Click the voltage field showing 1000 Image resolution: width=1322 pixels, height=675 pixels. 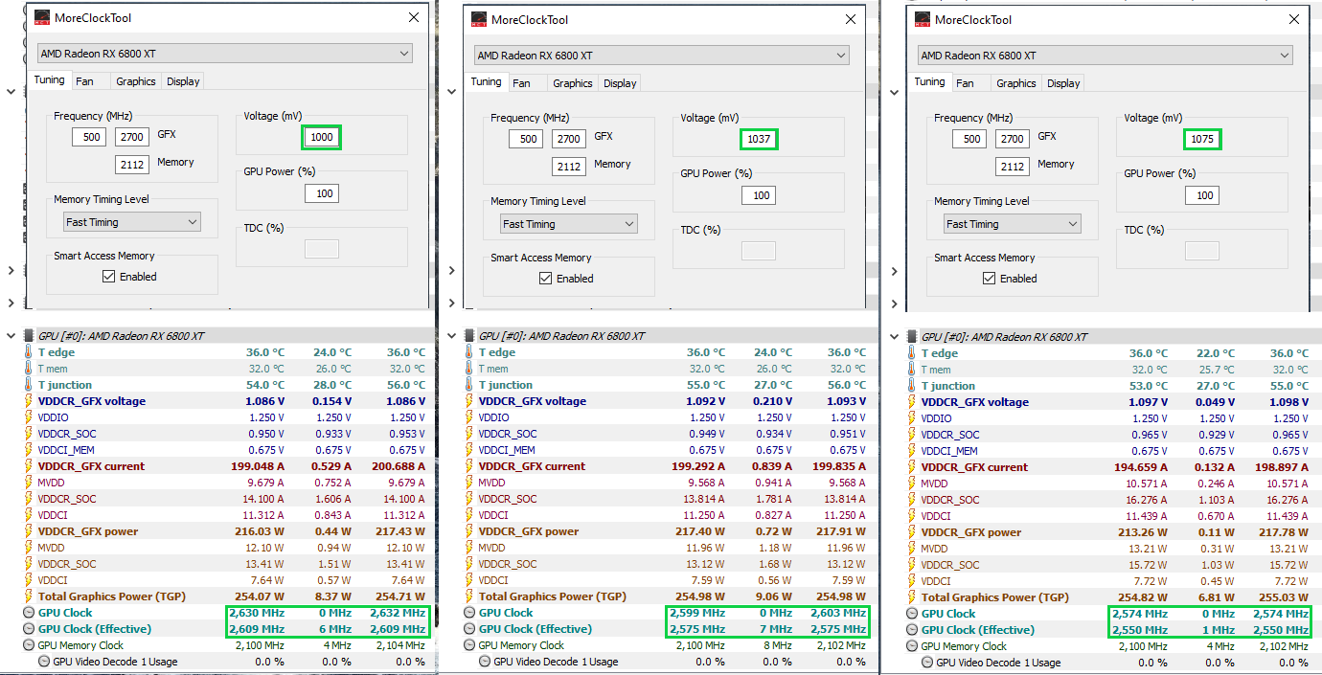coord(322,137)
